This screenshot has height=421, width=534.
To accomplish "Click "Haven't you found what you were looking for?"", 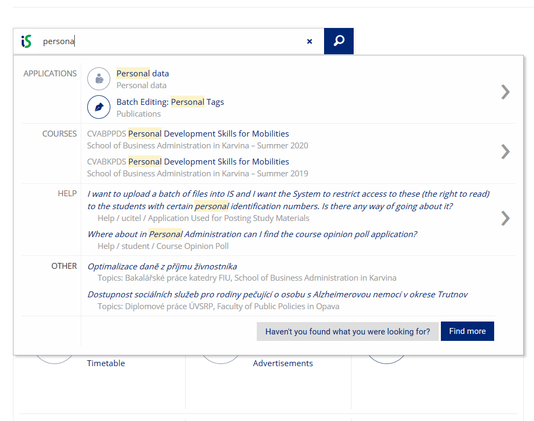I will (x=347, y=332).
